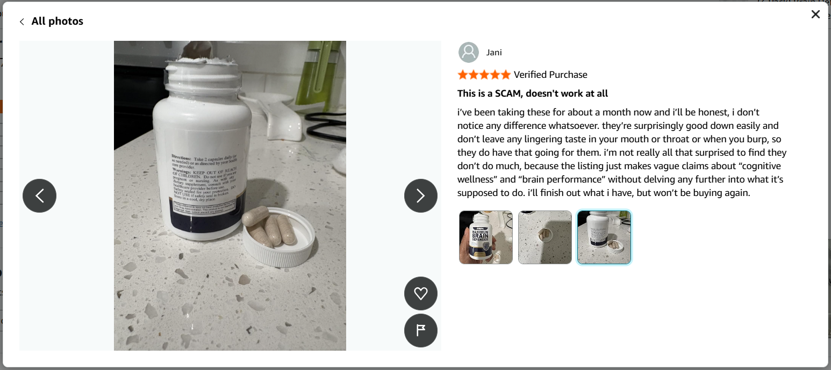Select the Maximum Brain bottle thumbnail
The image size is (831, 370).
[x=486, y=237]
